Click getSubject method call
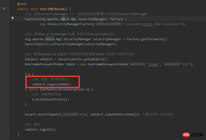Image resolution: width=206 pixels, height=140 pixels. (93, 59)
